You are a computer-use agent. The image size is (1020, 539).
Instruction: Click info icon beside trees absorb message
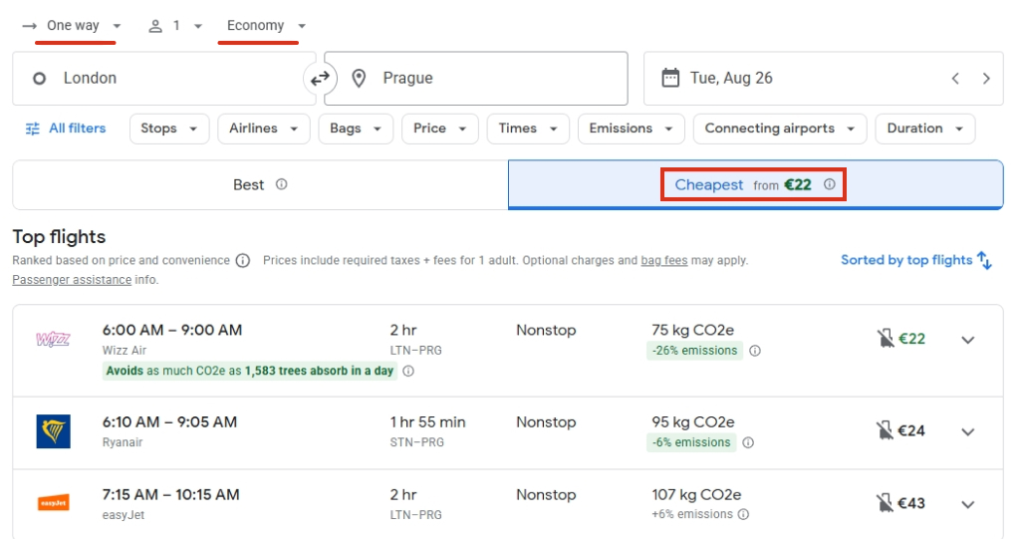tap(407, 371)
